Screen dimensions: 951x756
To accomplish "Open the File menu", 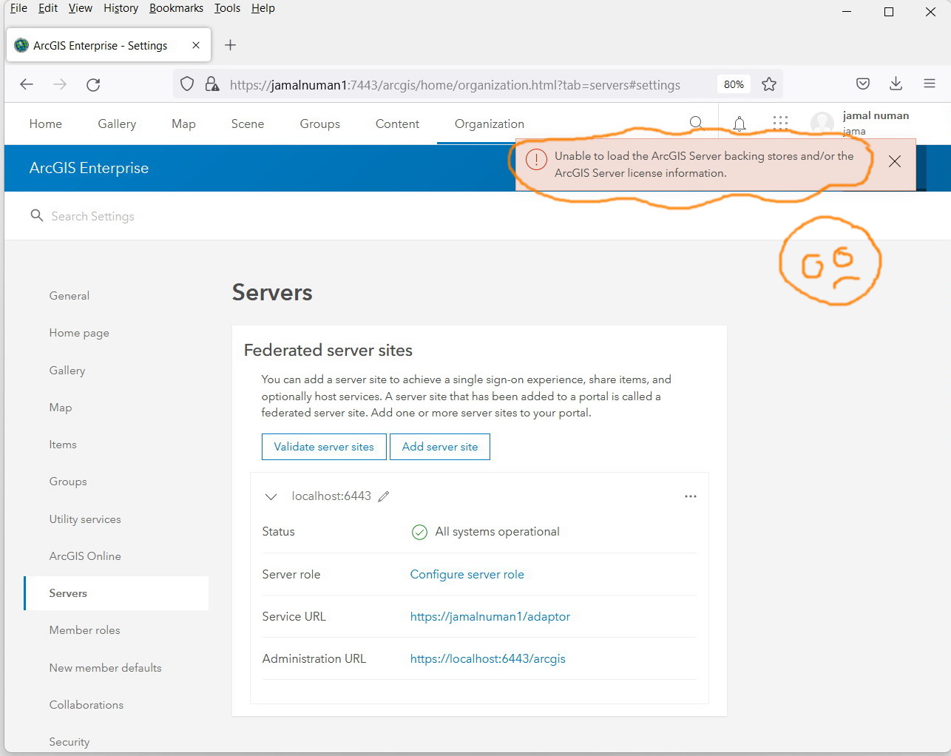I will click(x=18, y=8).
